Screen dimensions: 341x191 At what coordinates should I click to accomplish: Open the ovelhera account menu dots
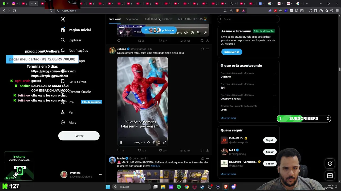100,175
